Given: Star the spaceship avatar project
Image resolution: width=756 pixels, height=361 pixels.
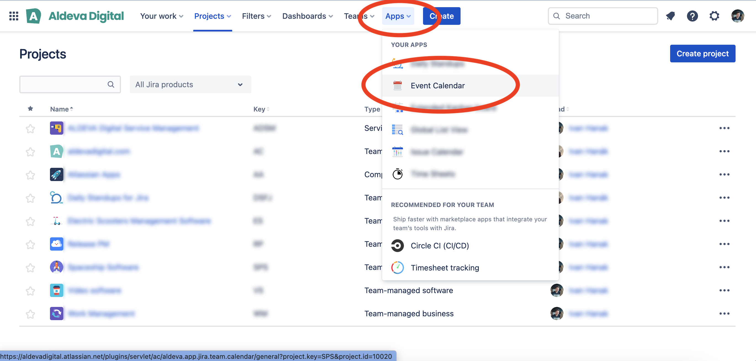Looking at the screenshot, I should pyautogui.click(x=30, y=267).
